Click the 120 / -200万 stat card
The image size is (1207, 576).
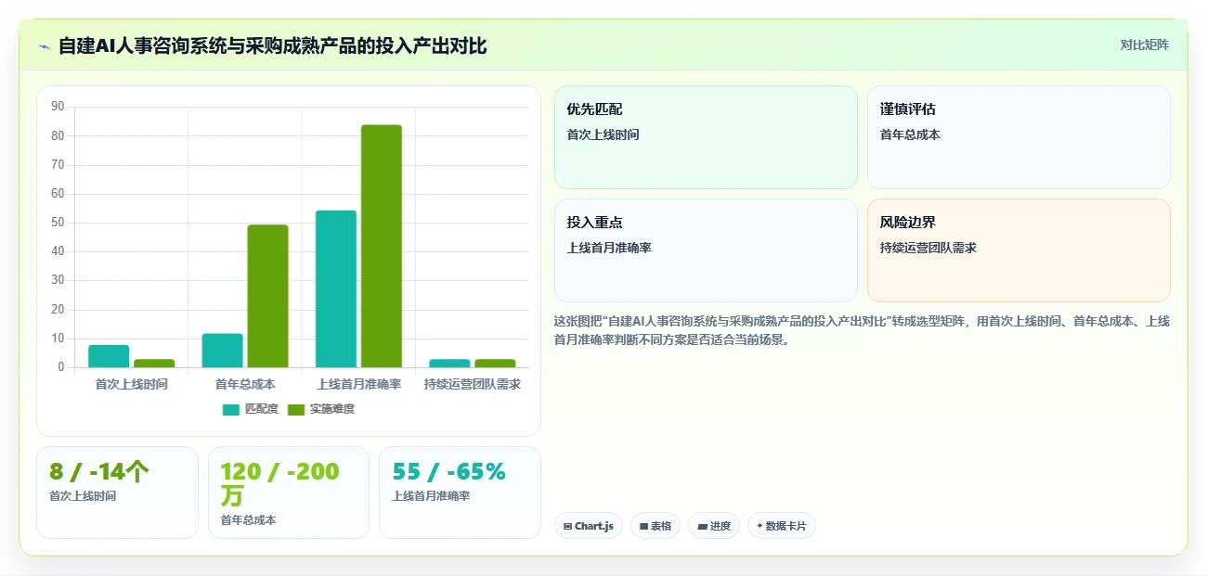[x=289, y=493]
